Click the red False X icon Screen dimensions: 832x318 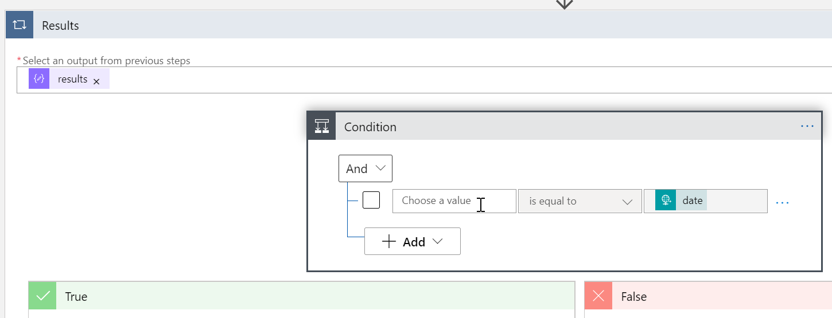click(598, 296)
